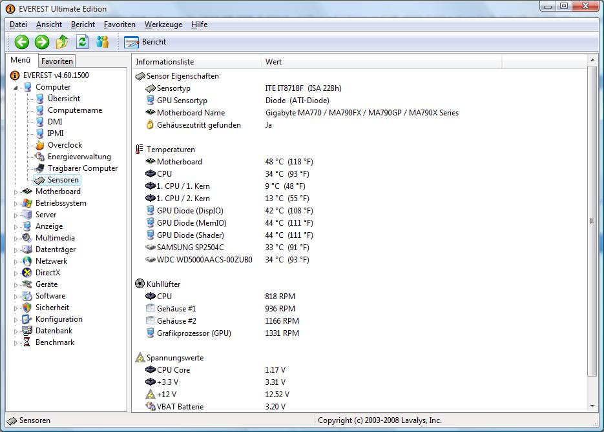604x432 pixels.
Task: Expand the Betriebssystem tree node
Action: coord(16,204)
